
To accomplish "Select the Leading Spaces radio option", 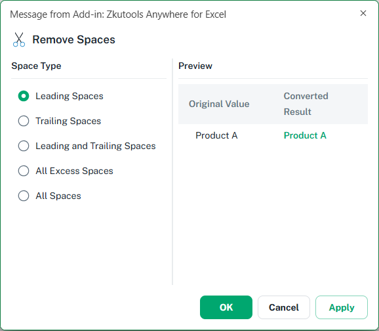I will coord(24,96).
